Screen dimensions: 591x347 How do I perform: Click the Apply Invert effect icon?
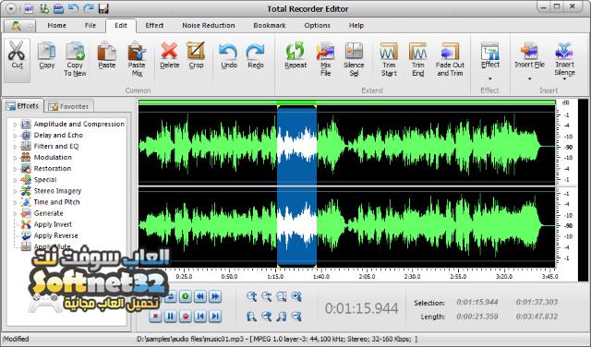pyautogui.click(x=26, y=224)
